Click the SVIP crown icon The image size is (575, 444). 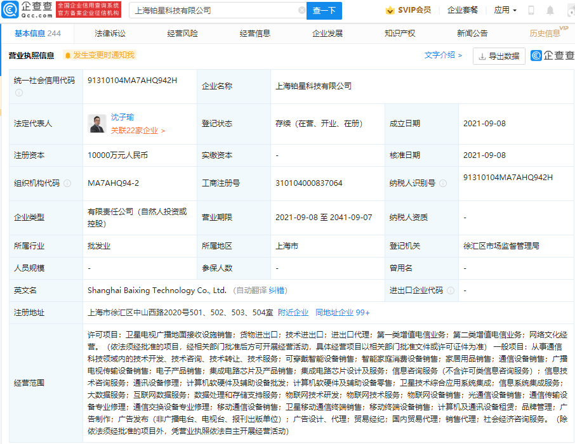(390, 10)
